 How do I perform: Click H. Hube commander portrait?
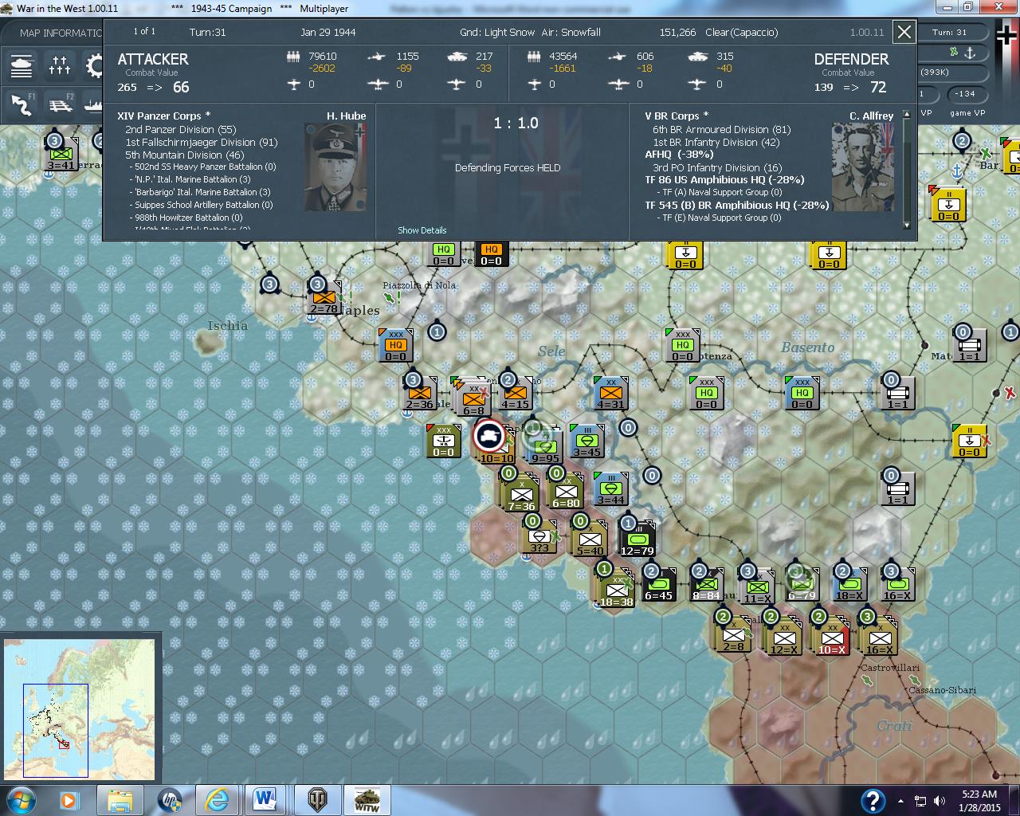coord(335,166)
